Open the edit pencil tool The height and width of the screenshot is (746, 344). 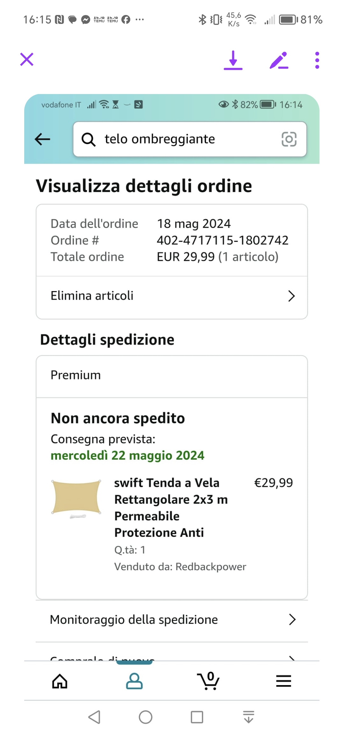point(279,60)
